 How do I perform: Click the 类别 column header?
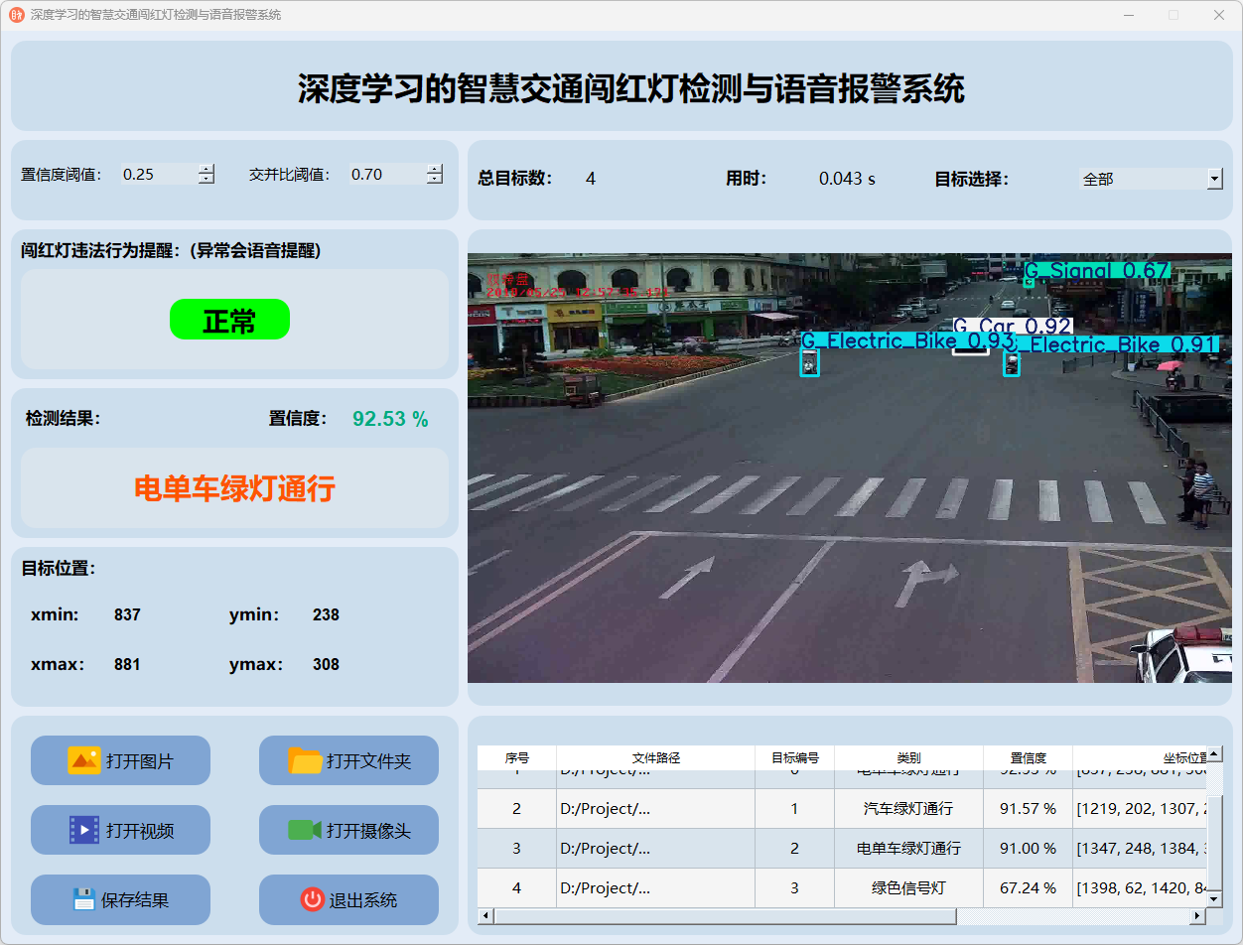coord(907,757)
